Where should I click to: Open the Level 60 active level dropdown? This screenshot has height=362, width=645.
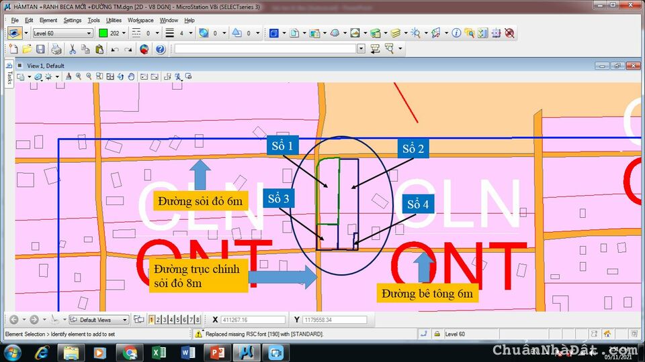89,33
